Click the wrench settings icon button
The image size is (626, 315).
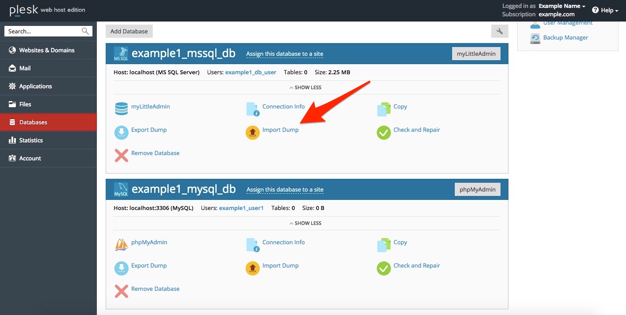(500, 31)
